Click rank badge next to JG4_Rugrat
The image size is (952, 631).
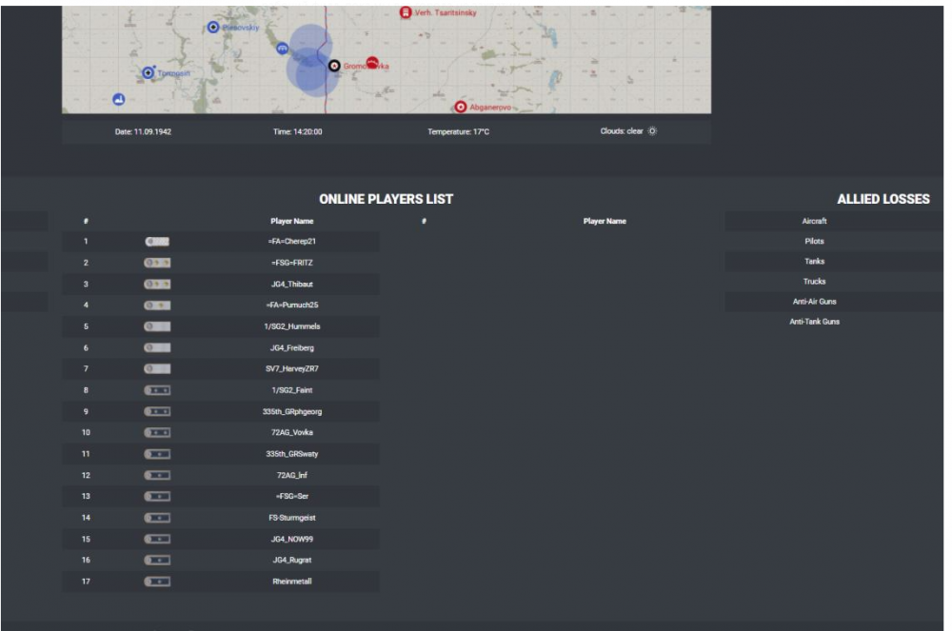click(157, 560)
